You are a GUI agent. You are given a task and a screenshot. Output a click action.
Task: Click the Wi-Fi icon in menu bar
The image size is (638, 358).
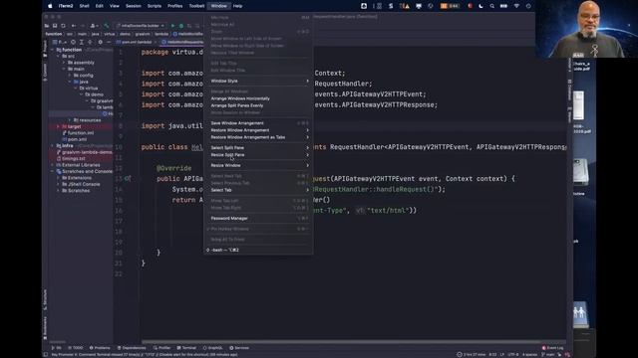(516, 6)
